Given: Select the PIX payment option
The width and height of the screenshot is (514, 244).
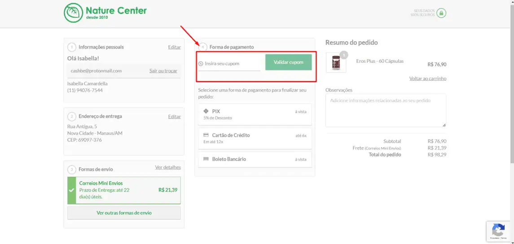Looking at the screenshot, I should 255,114.
